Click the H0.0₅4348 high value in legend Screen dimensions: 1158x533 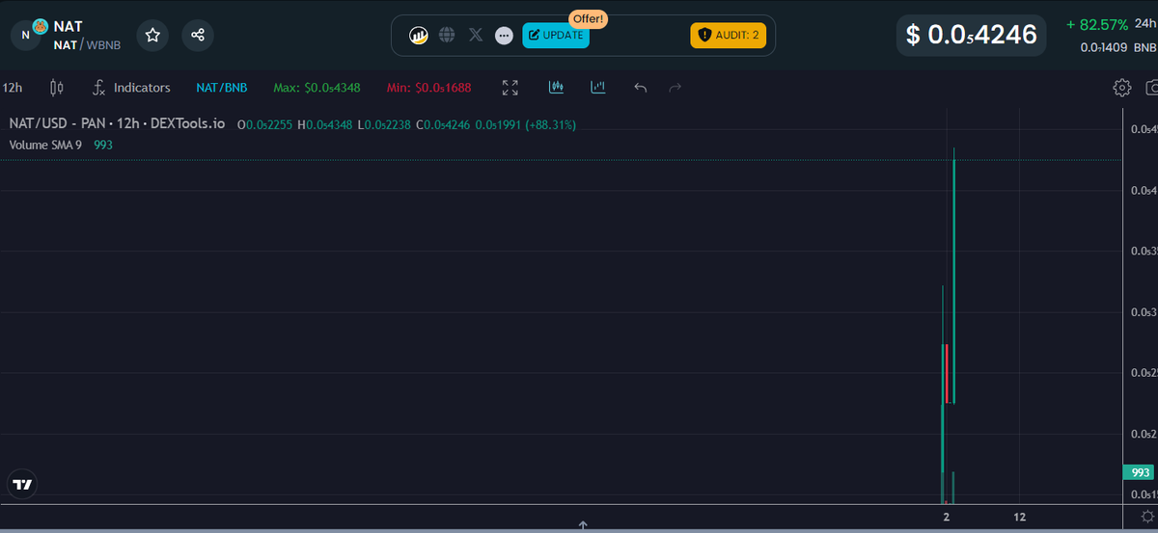tap(325, 124)
